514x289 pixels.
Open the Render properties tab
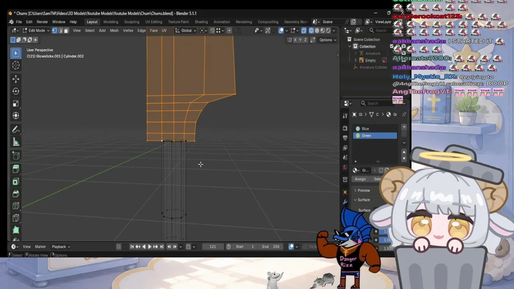click(x=345, y=128)
